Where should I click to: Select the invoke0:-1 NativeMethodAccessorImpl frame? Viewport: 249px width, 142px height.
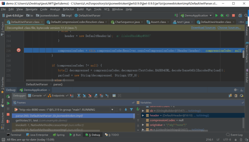click(73, 125)
